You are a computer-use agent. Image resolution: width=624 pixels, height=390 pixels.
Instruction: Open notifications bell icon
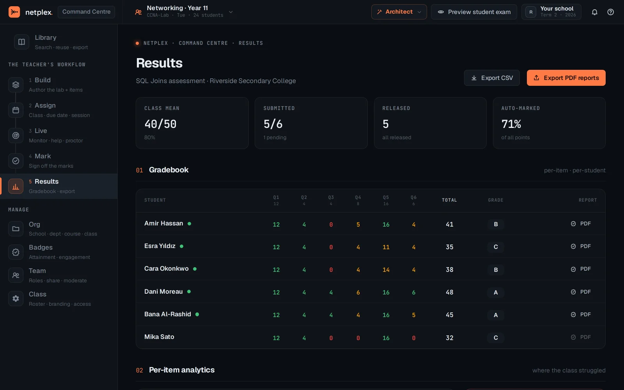click(594, 12)
